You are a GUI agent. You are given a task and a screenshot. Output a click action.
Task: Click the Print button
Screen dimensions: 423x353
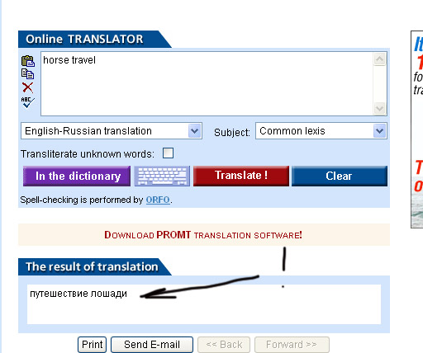coord(92,345)
